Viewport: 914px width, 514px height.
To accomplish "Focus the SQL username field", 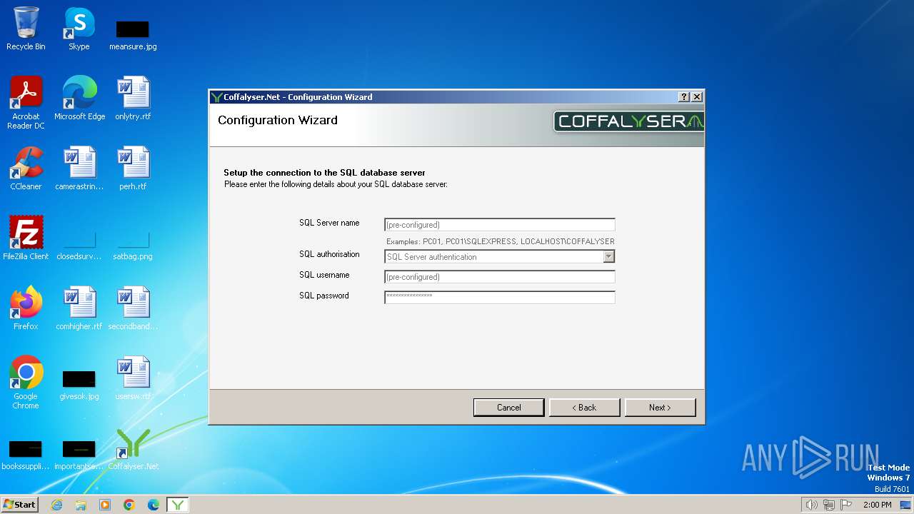I will (x=500, y=277).
